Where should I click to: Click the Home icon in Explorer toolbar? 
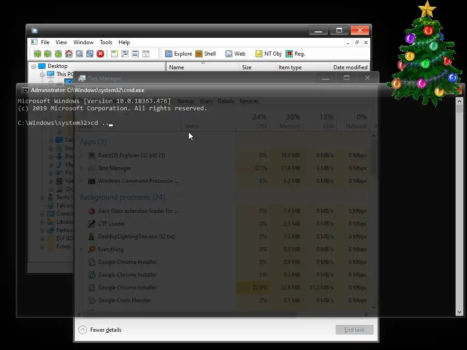[69, 54]
